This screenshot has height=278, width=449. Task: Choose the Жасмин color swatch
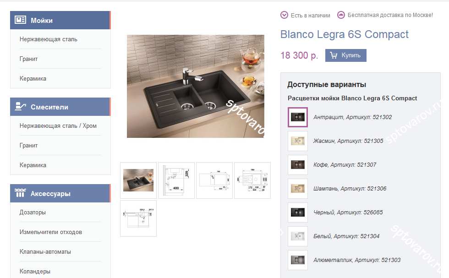tap(298, 141)
